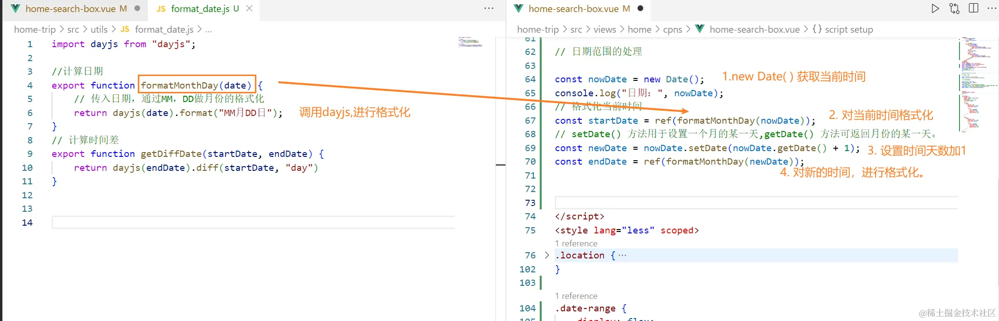Open script setup breadcrumb segment
The image size is (999, 321).
(x=849, y=29)
